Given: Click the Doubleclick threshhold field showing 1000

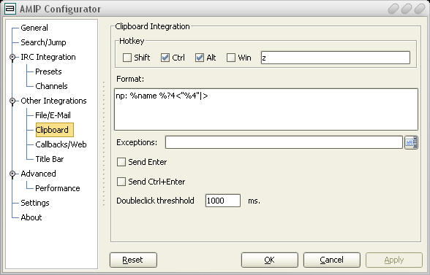Looking at the screenshot, I should (222, 201).
